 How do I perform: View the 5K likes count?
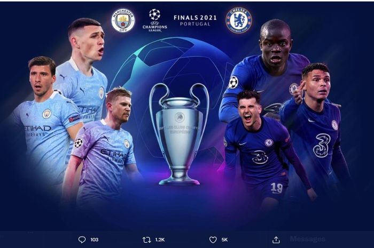(225, 239)
